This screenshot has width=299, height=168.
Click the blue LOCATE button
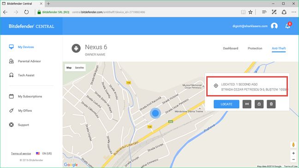[x=227, y=104]
